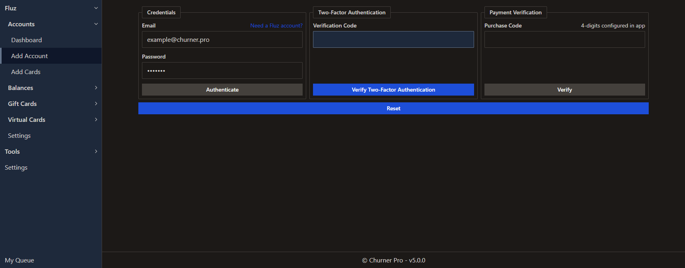Image resolution: width=685 pixels, height=268 pixels.
Task: Focus the Email input field
Action: pos(222,40)
